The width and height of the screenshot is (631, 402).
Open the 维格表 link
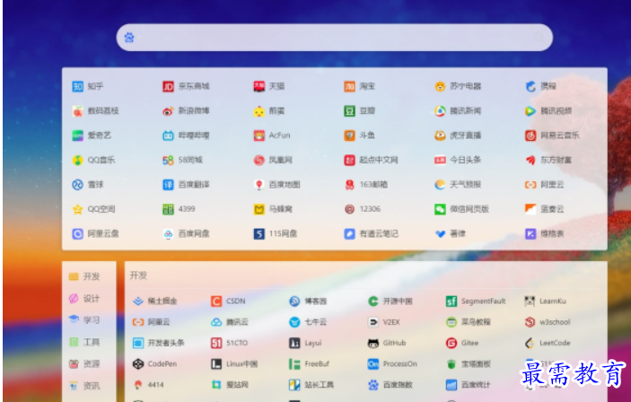click(x=545, y=233)
